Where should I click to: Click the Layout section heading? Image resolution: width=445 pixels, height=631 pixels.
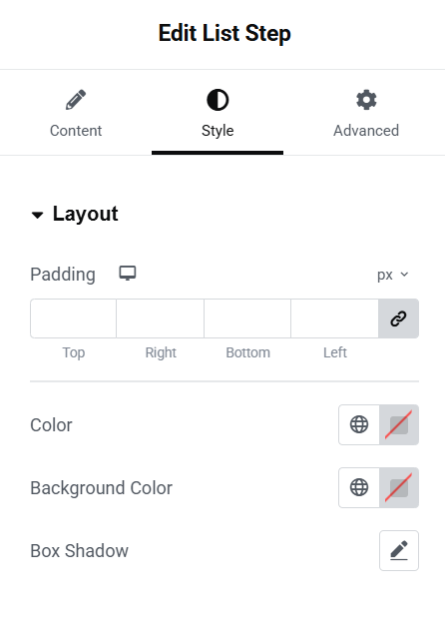click(85, 214)
